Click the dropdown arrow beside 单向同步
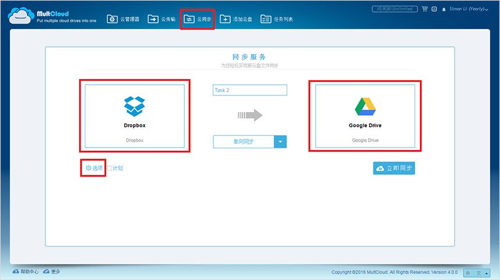Screen dimensions: 500x280 point(280,142)
